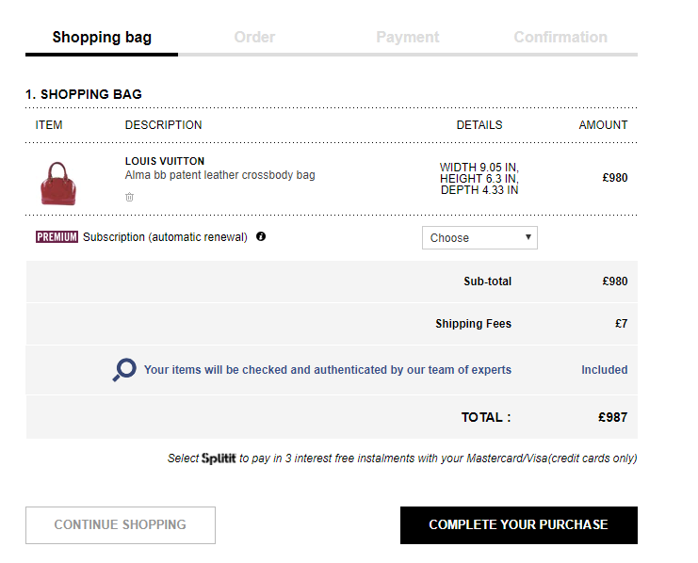Click the Louis Vuitton brand name
698x563 pixels.
(x=165, y=161)
